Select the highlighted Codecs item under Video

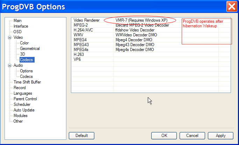[x=27, y=60]
